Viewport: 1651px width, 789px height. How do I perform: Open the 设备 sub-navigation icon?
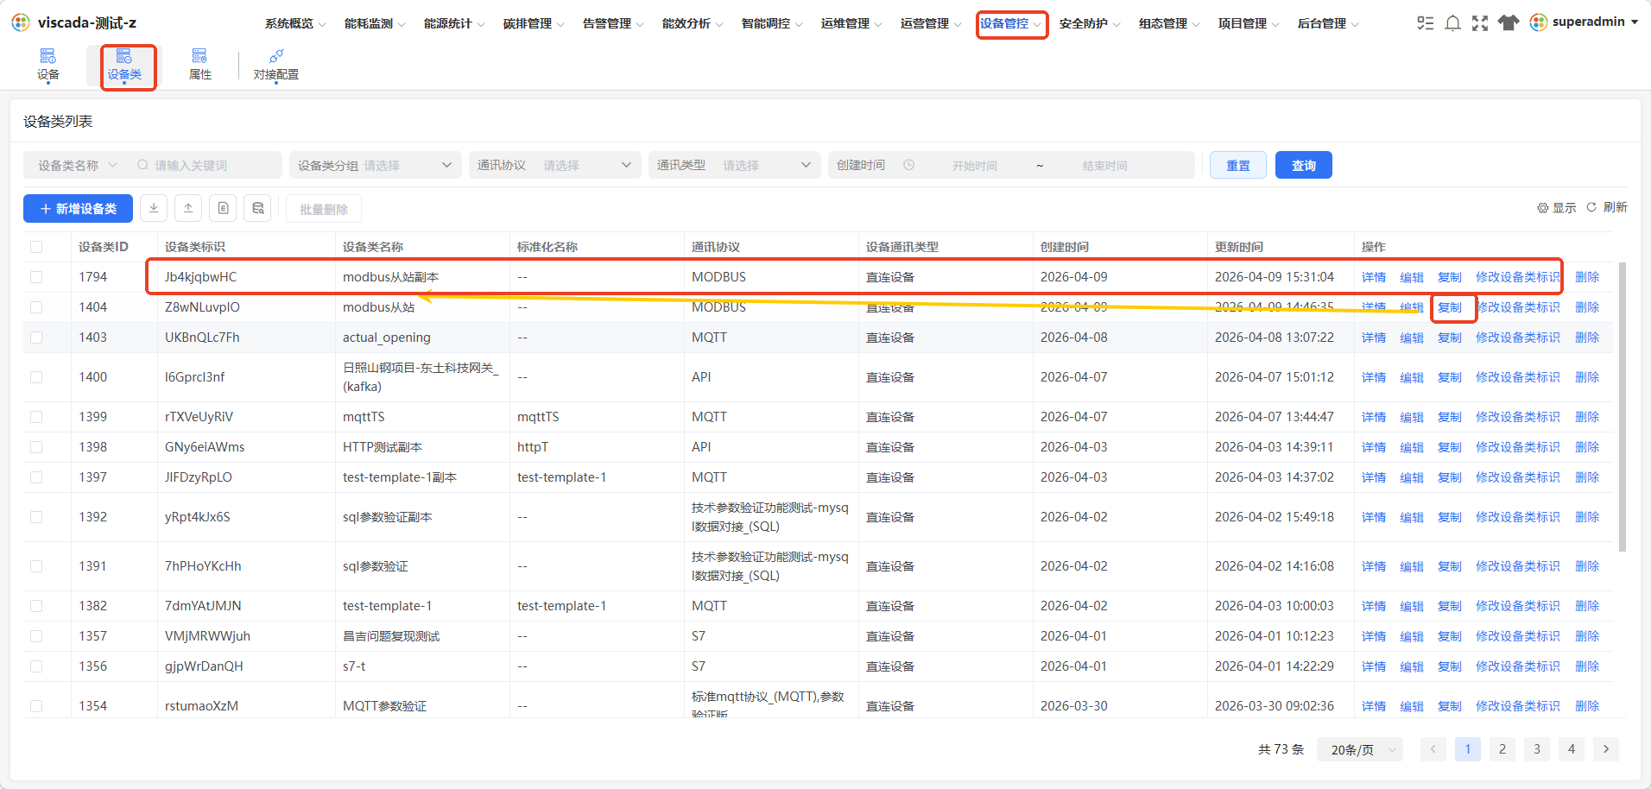48,56
